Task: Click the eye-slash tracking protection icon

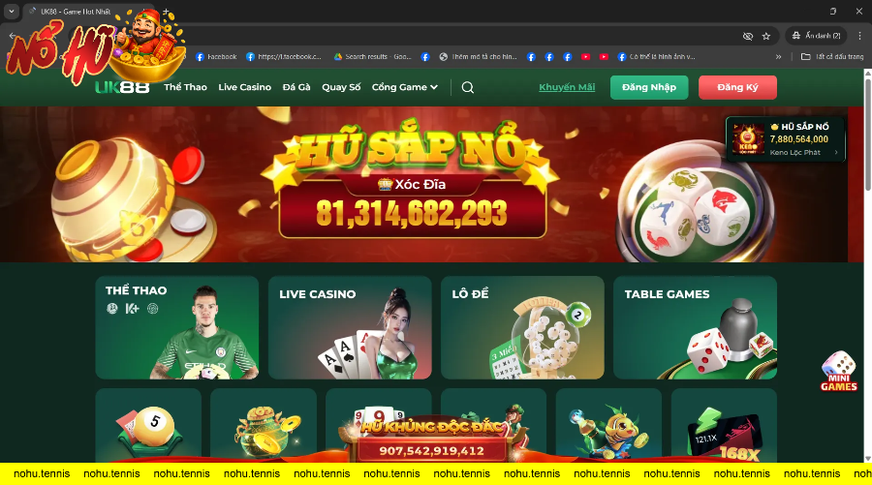Action: 748,36
